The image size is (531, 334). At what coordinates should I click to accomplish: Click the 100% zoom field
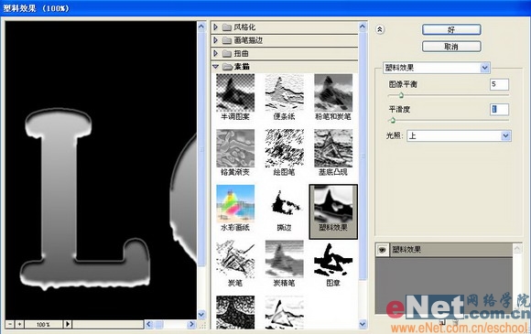(43, 324)
